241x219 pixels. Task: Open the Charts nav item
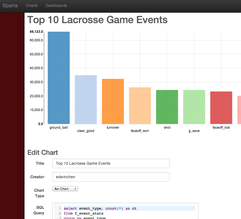tap(32, 6)
